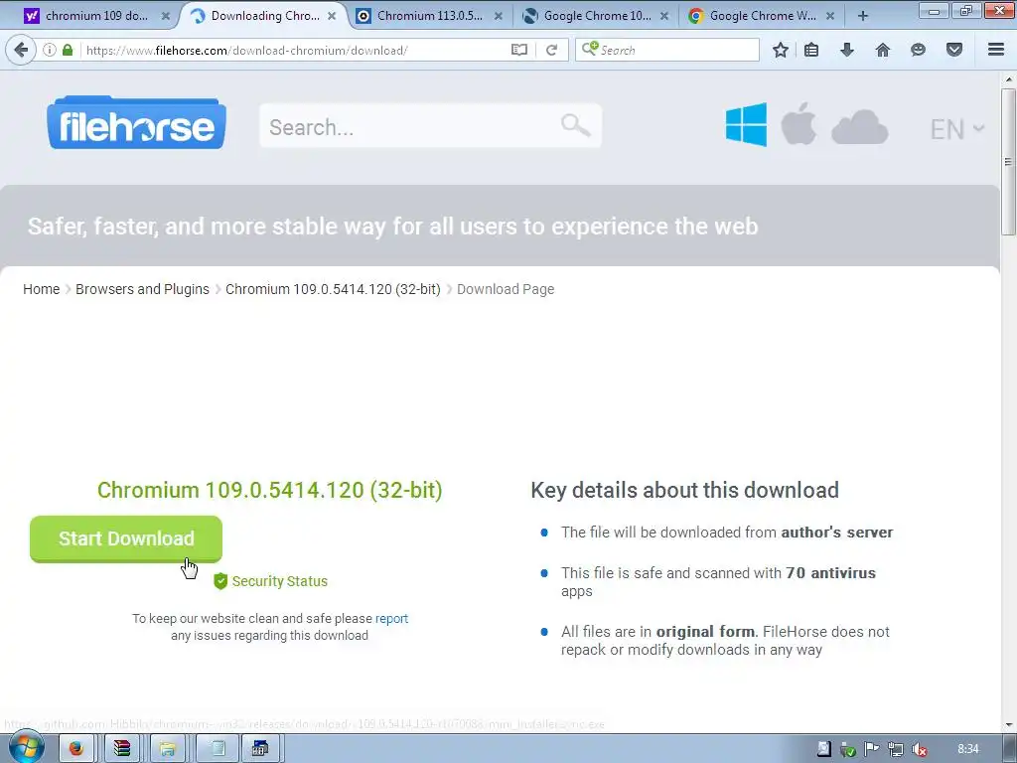Viewport: 1017px width, 763px height.
Task: Open WinRAR from the taskbar
Action: (122, 749)
